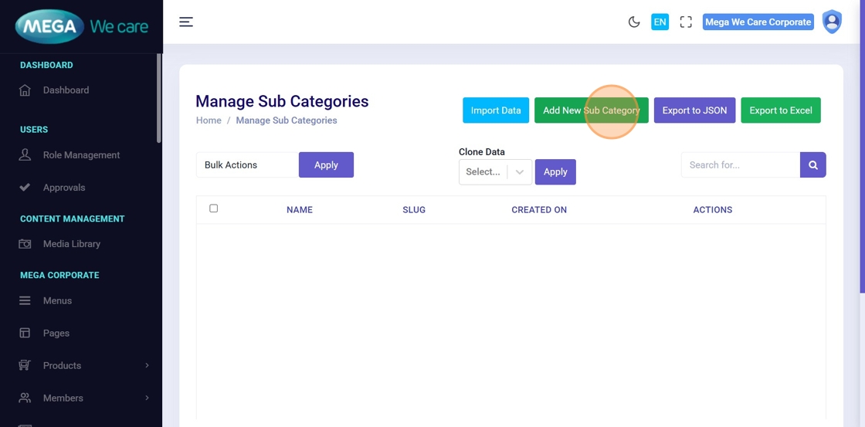865x427 pixels.
Task: Toggle dark mode moon icon
Action: click(634, 22)
